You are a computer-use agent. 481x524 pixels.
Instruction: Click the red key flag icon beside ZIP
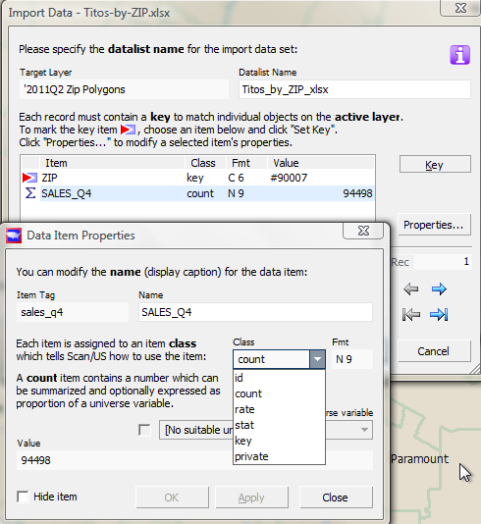point(29,178)
